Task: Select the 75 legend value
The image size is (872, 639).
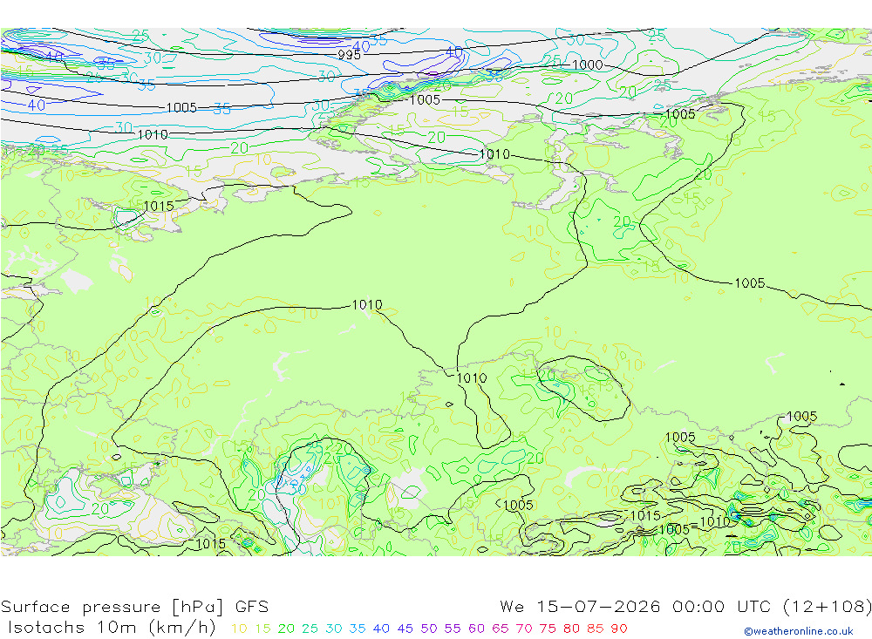Action: 548,629
